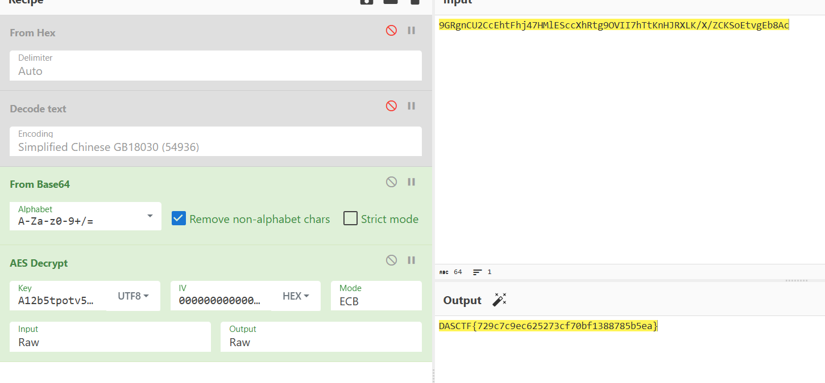Grab the Input/Output pane resize handle
825x383 pixels.
click(796, 280)
